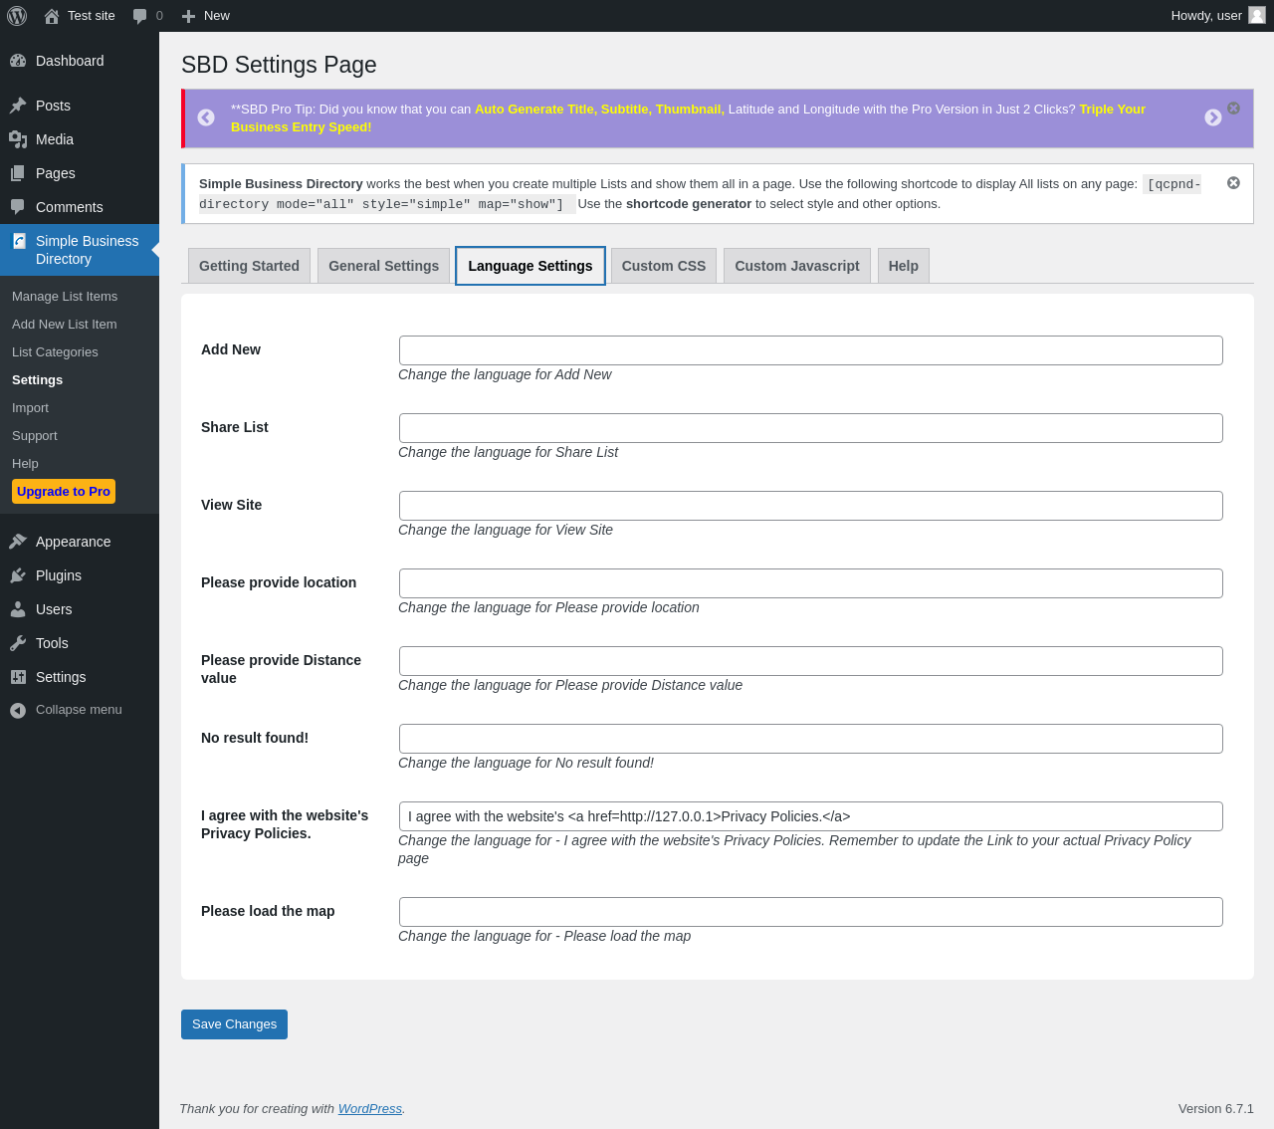The height and width of the screenshot is (1129, 1274).
Task: Dismiss the Simple Business Directory shortcode notice
Action: [1233, 183]
